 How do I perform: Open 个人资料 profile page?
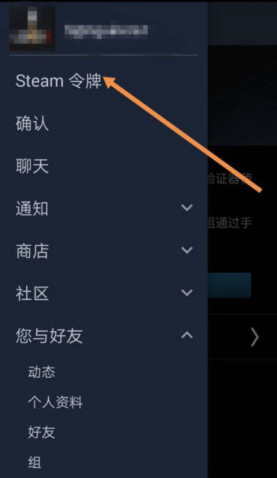[x=55, y=402]
